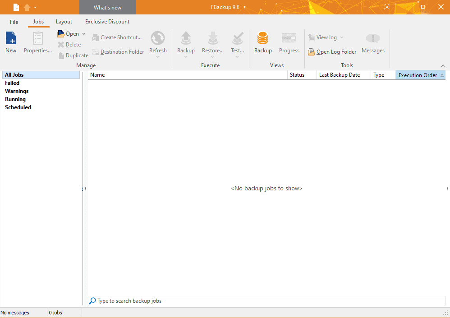The image size is (450, 318).
Task: Expand View log dropdown arrow
Action: point(342,37)
